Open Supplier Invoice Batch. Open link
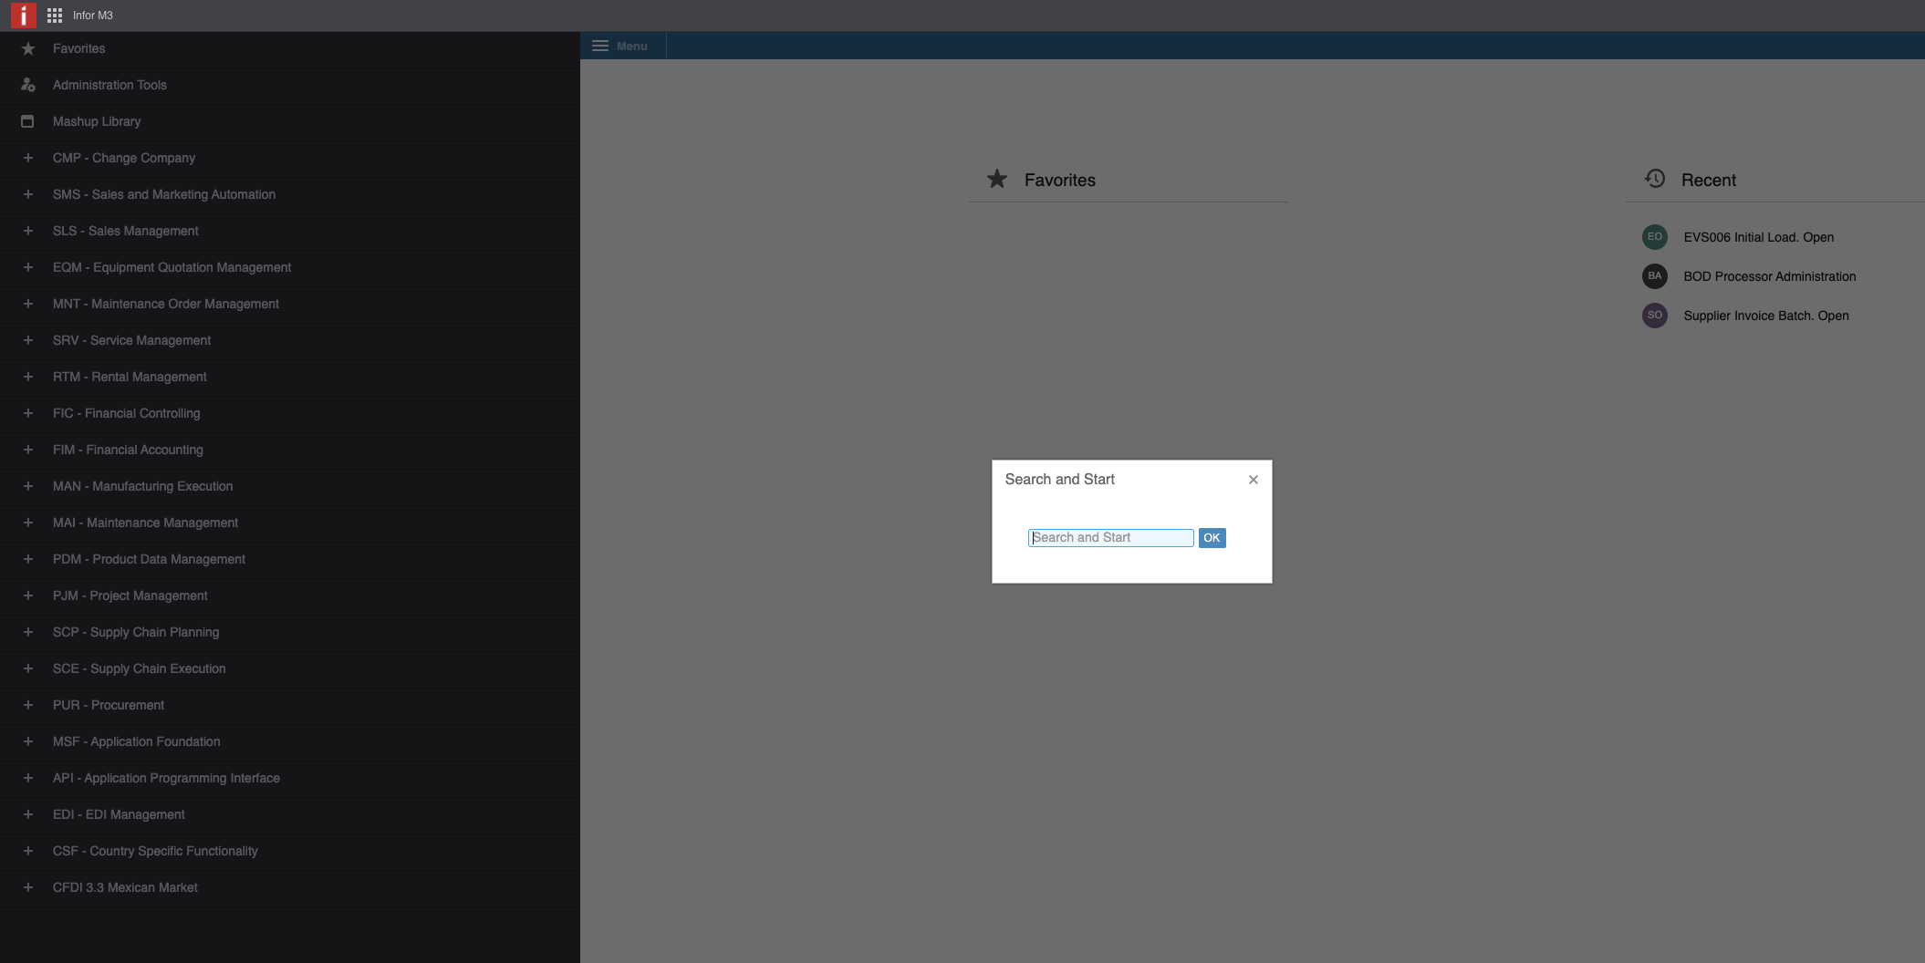Viewport: 1925px width, 963px height. 1765,316
